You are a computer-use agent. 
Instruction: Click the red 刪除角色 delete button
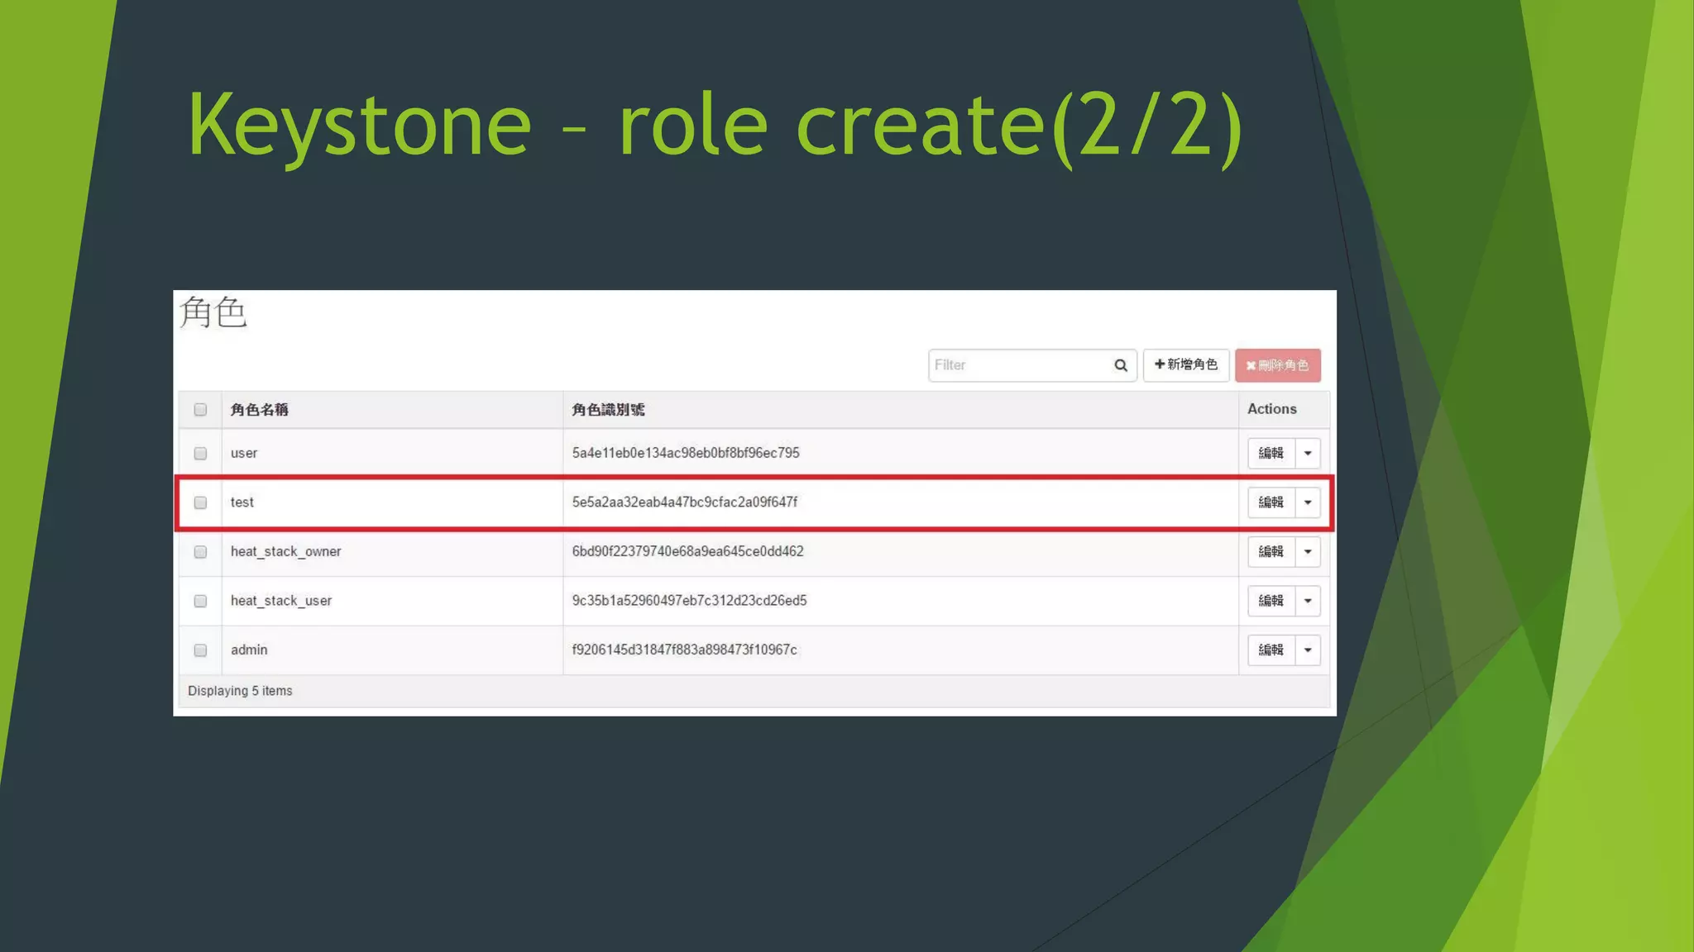[1278, 365]
